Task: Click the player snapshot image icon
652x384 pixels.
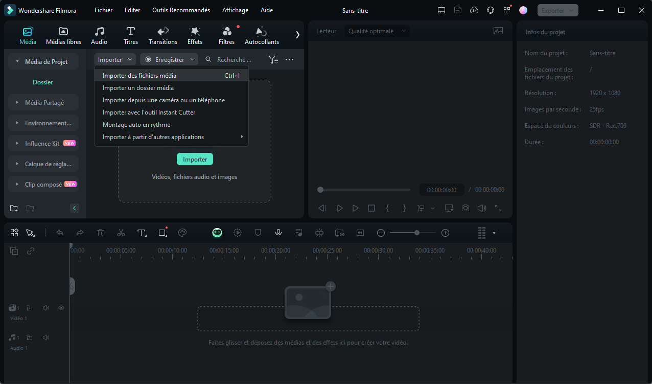Action: pyautogui.click(x=498, y=31)
